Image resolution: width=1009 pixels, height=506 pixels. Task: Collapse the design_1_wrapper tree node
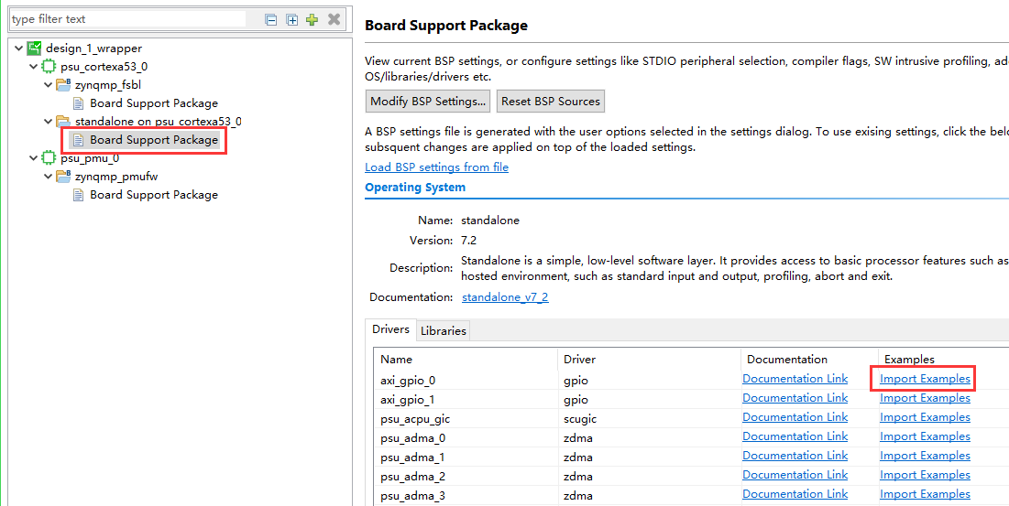18,48
